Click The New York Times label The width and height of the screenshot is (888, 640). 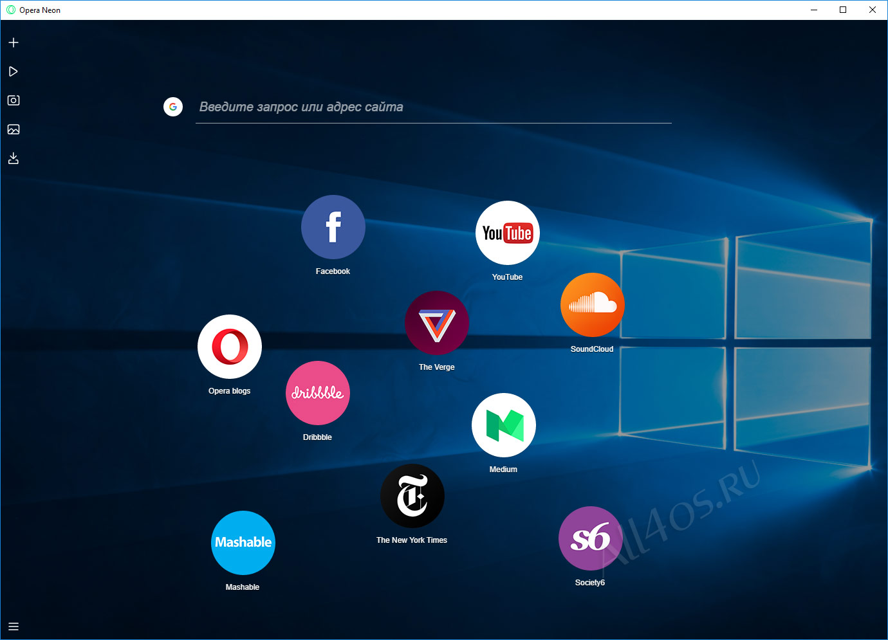(x=412, y=540)
